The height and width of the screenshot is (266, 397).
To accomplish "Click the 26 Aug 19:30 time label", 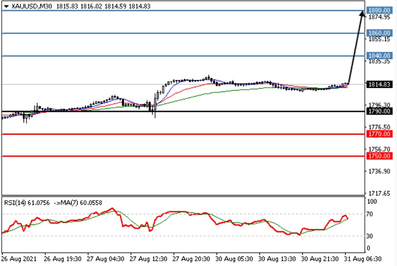I will (x=63, y=259).
